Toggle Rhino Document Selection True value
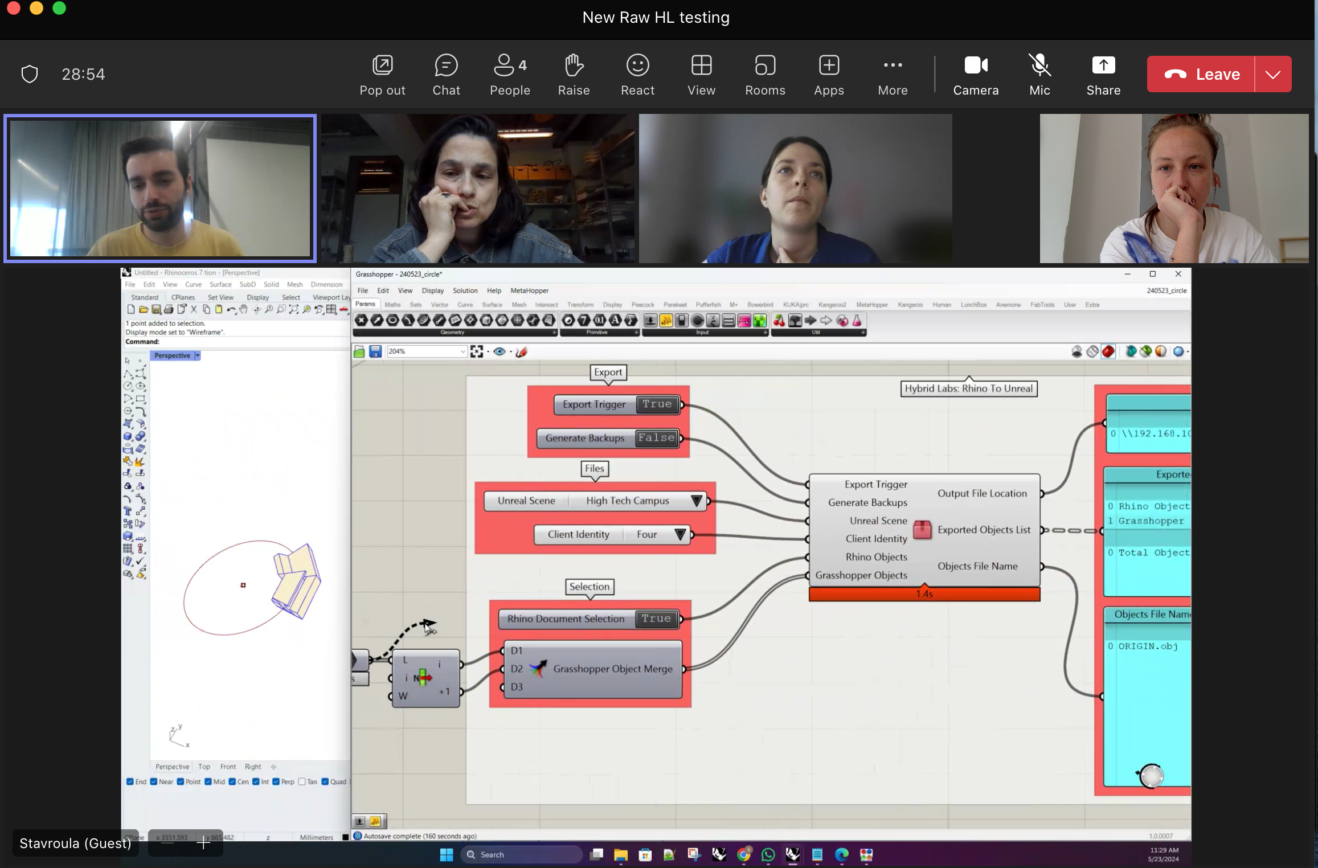 click(656, 619)
